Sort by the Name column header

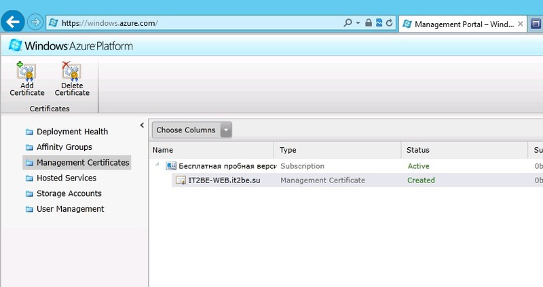(x=212, y=150)
